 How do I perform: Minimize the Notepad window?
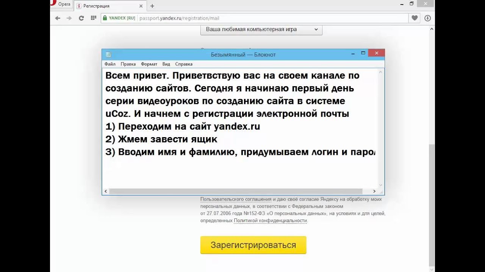pyautogui.click(x=352, y=54)
